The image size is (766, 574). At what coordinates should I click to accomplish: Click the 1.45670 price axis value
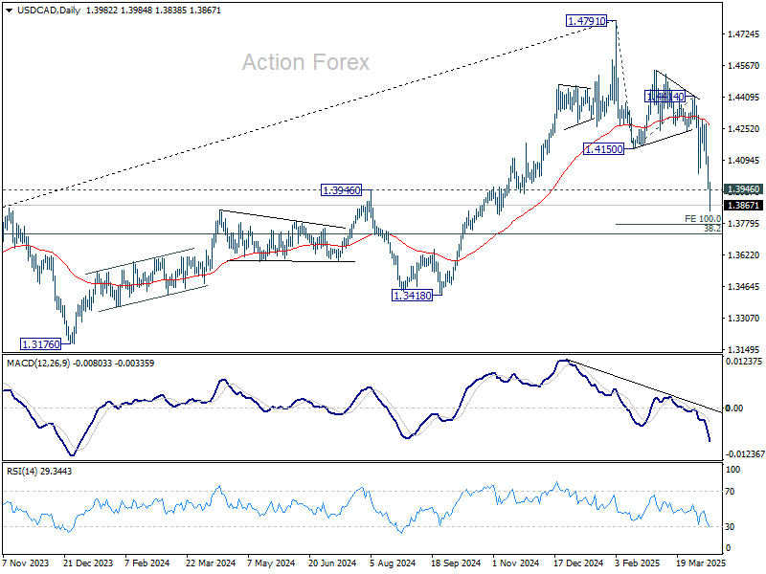(744, 66)
